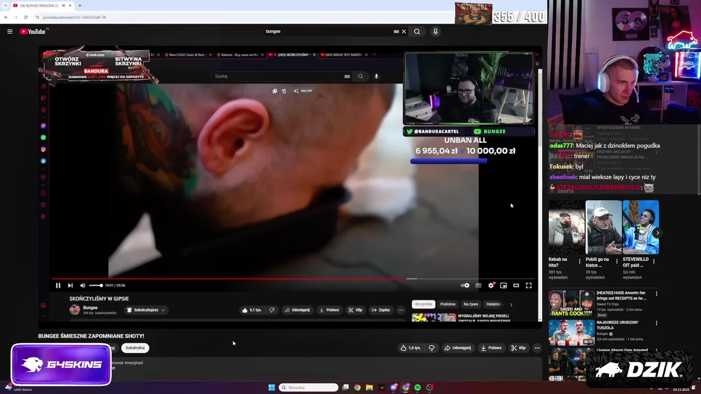The height and width of the screenshot is (394, 701).
Task: Open the 'Pobili go na klatce' short
Action: pos(604,227)
